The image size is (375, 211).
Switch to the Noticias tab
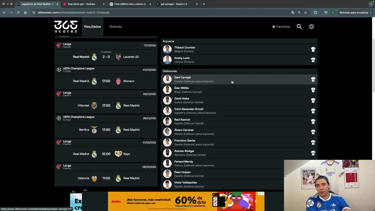pyautogui.click(x=115, y=27)
